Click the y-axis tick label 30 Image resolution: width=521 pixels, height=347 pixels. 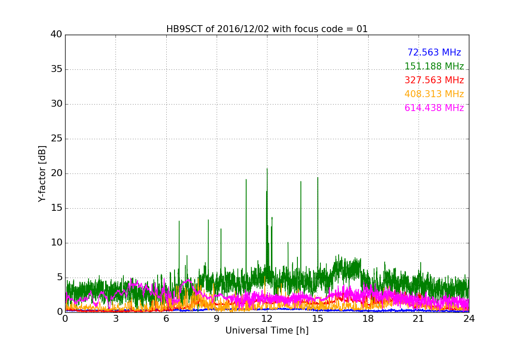pos(56,104)
